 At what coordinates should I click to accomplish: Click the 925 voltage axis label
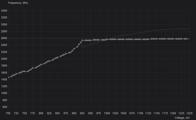point(82,113)
